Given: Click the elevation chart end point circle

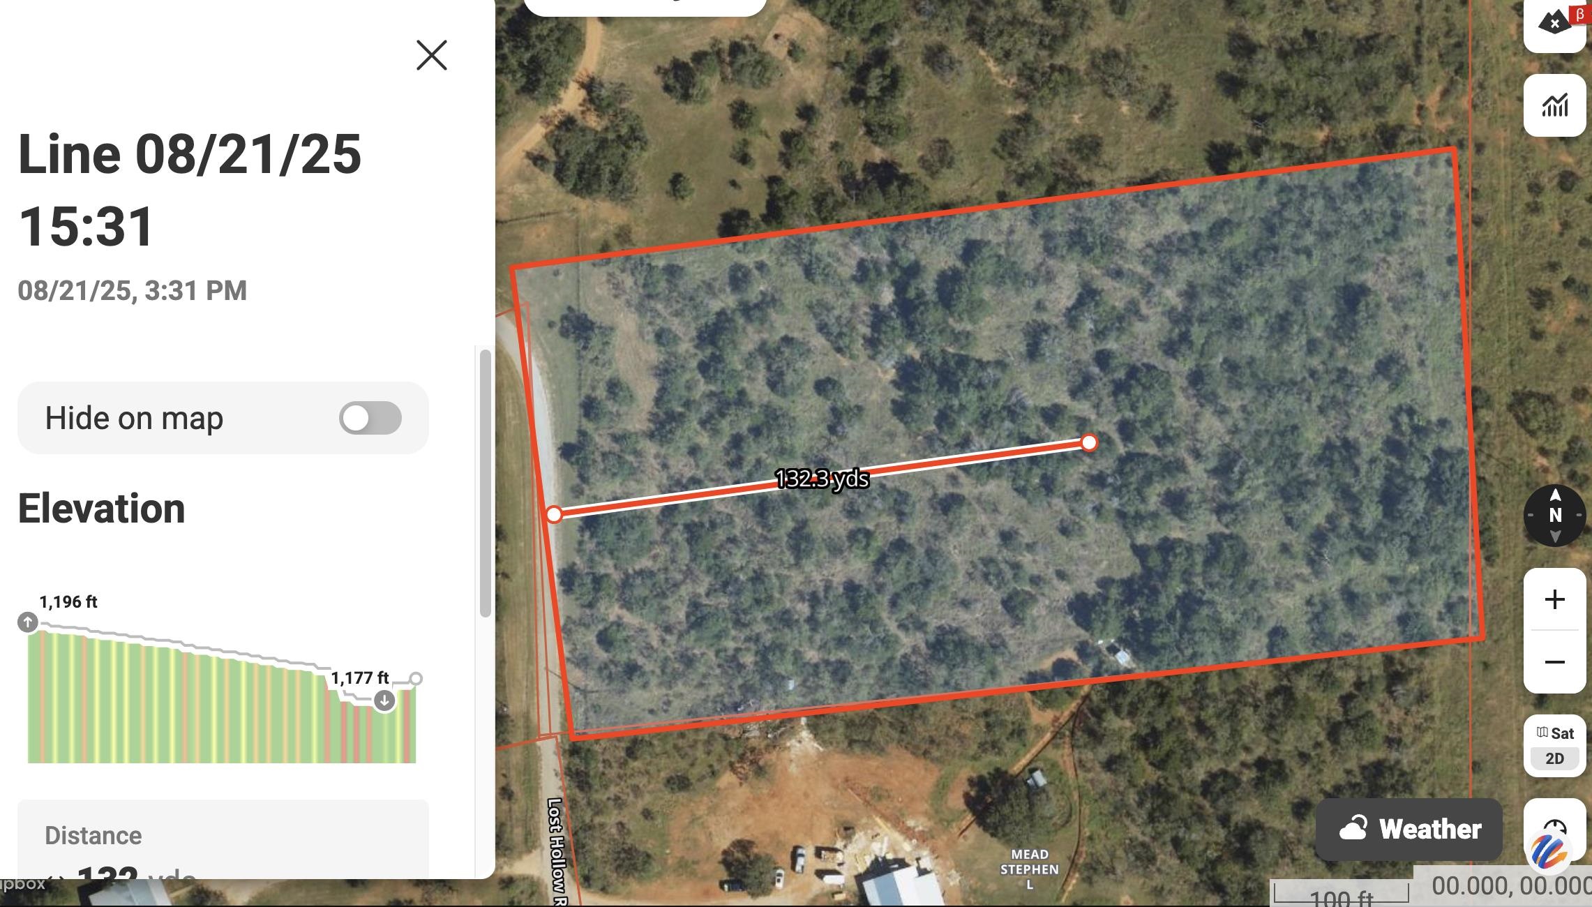Looking at the screenshot, I should pos(416,679).
